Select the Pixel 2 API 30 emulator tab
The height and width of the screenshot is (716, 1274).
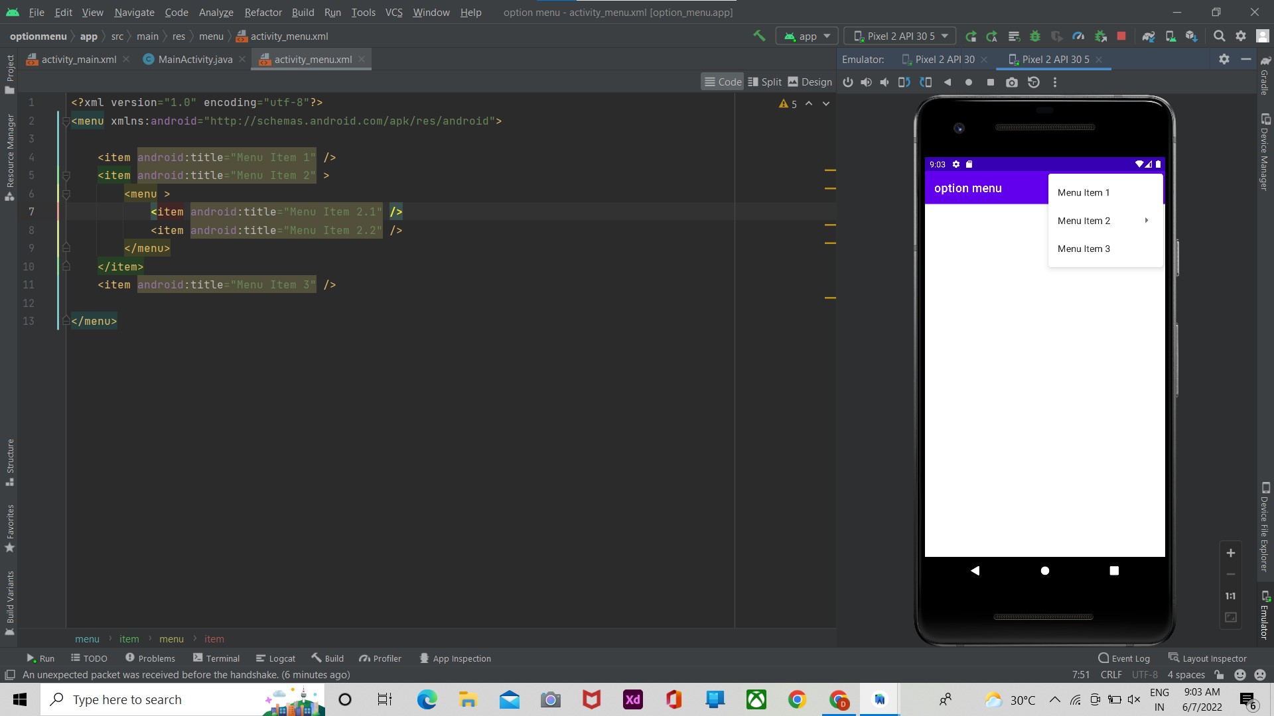[x=945, y=59]
